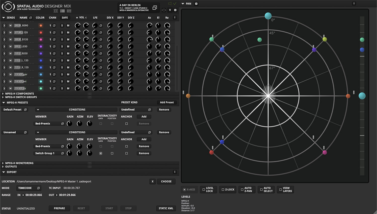Enable the Z-LOCK checkbox
The height and width of the screenshot is (214, 377).
[x=223, y=190]
